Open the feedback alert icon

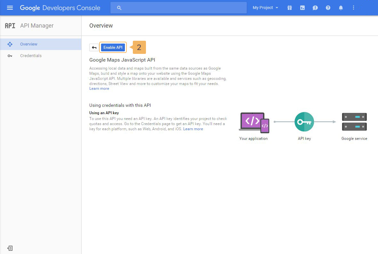click(x=315, y=8)
